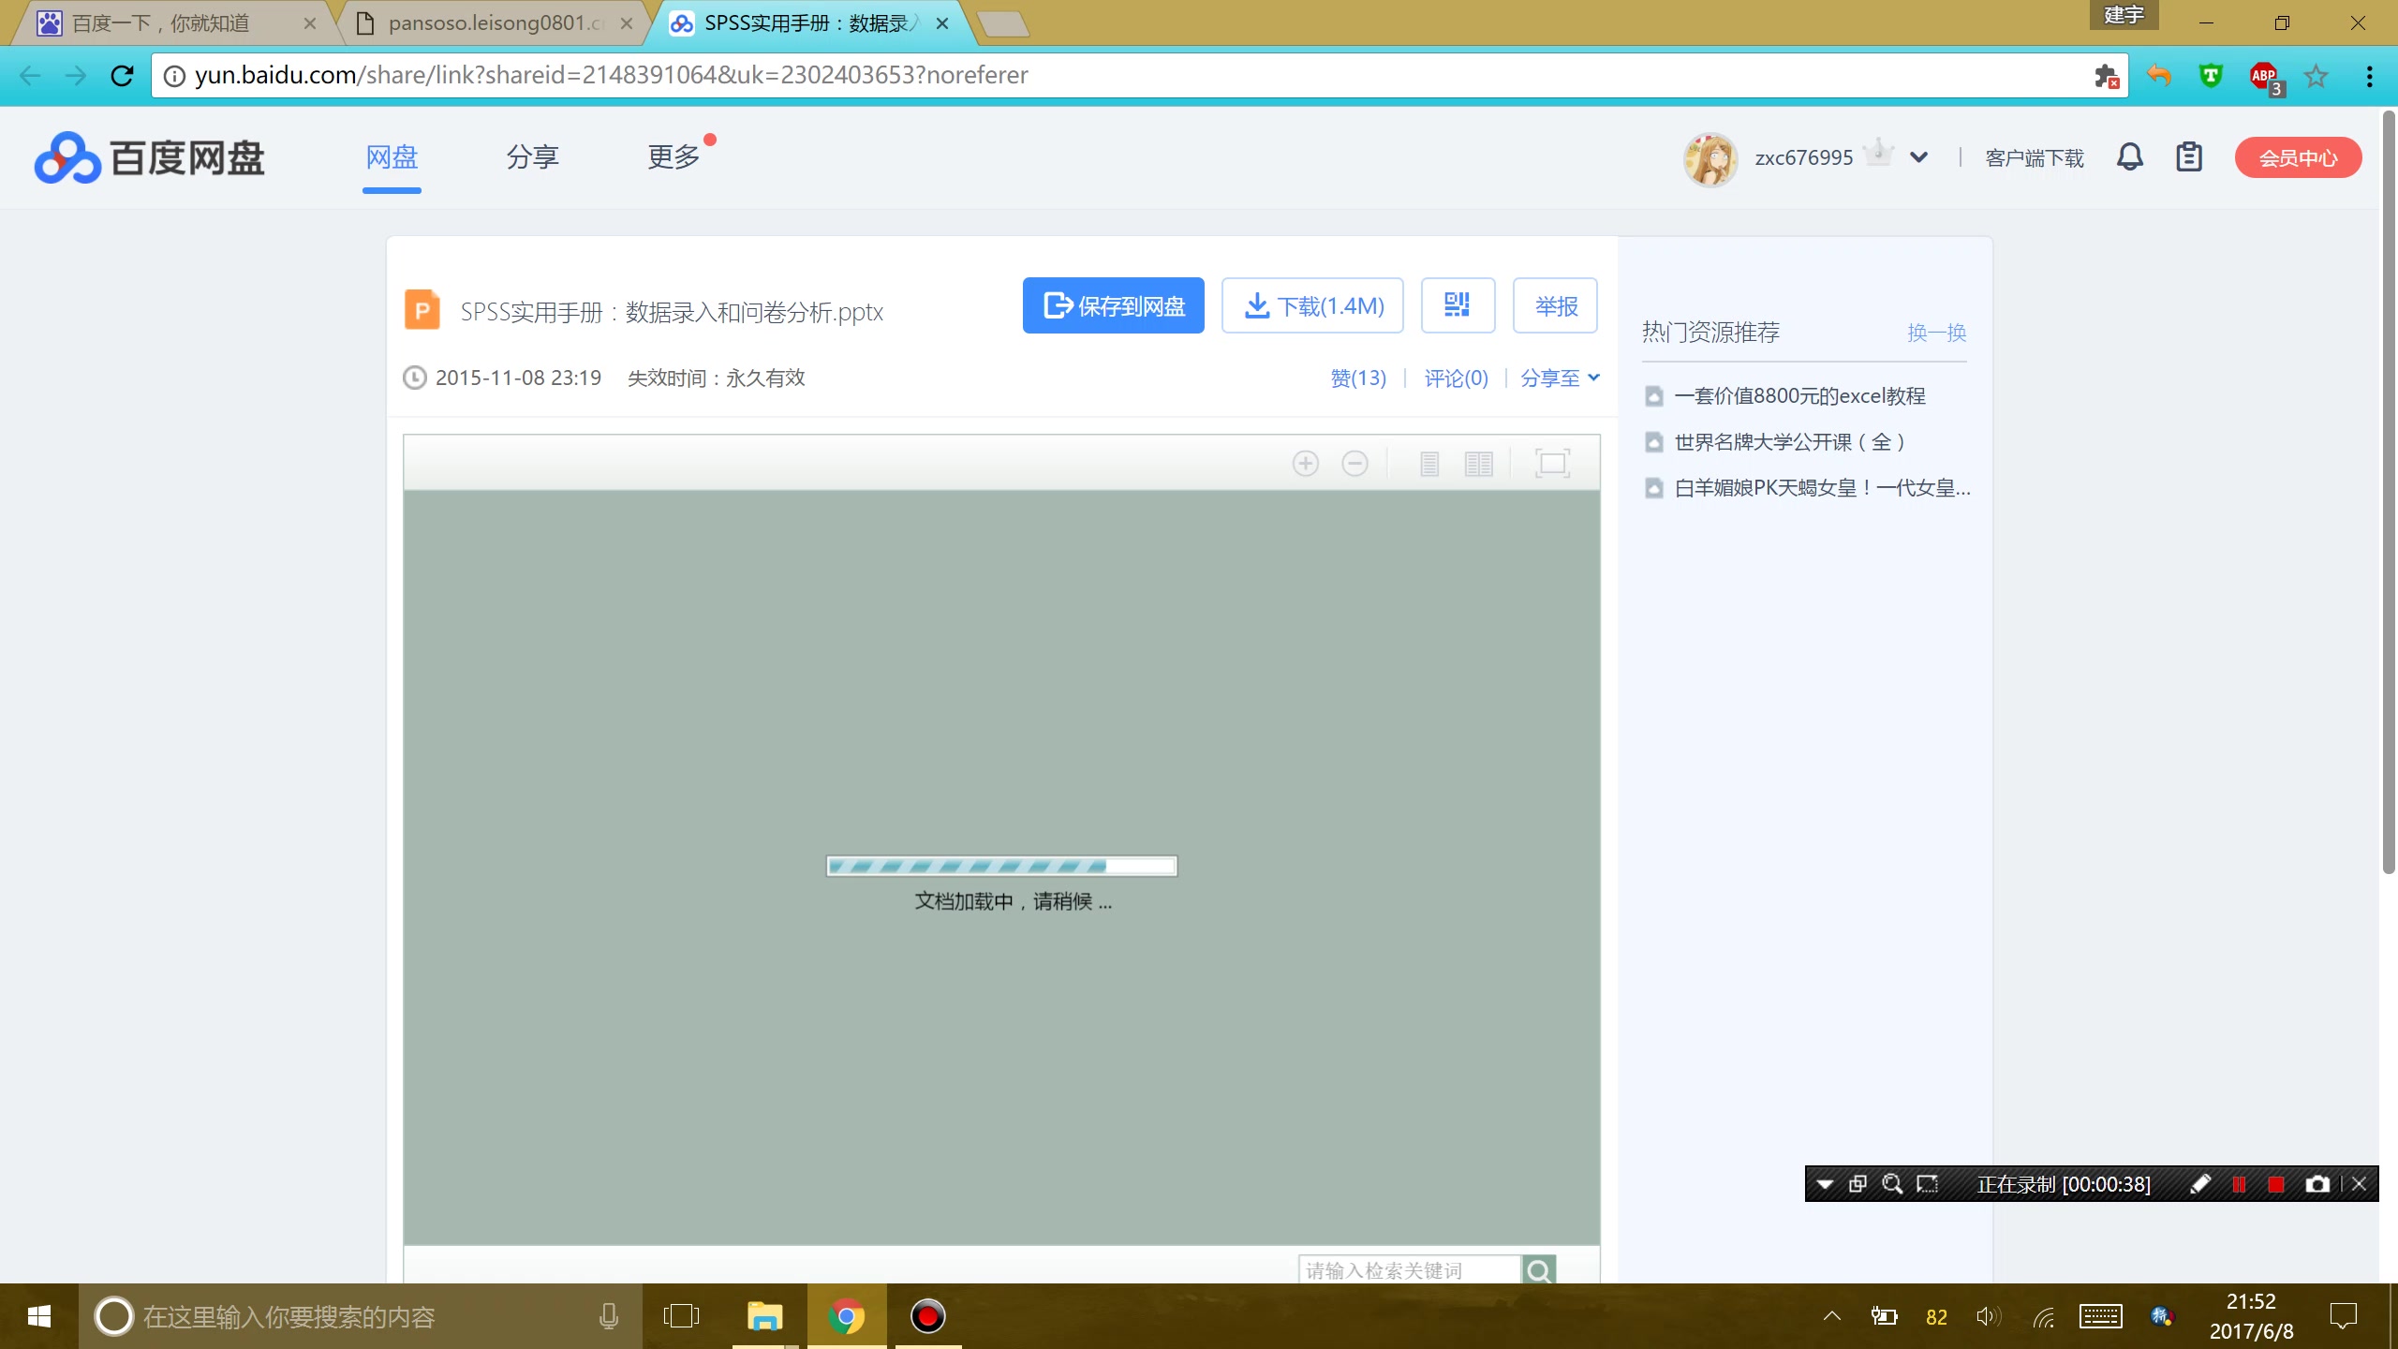Expand the 分享至 share dropdown
This screenshot has width=2398, height=1349.
pos(1560,378)
